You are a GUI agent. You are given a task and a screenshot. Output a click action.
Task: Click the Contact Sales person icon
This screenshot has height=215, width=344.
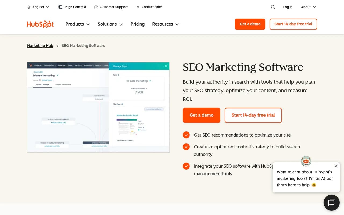point(138,7)
